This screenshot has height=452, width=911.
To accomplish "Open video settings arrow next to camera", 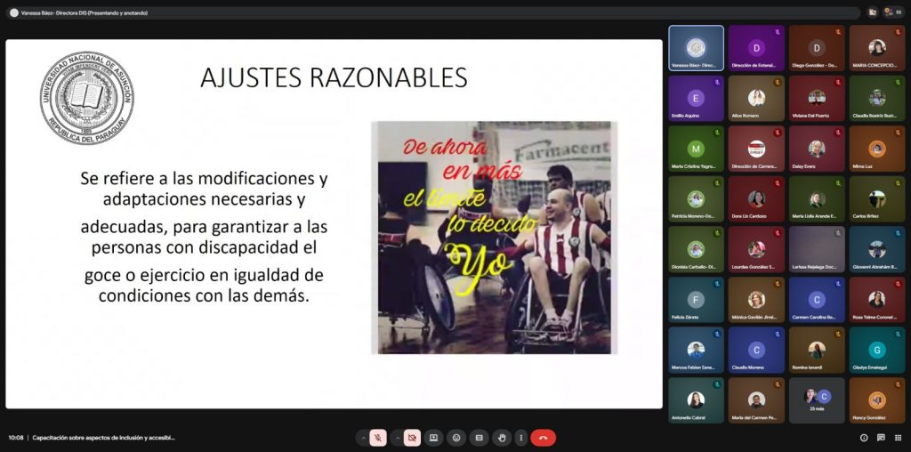I will [398, 438].
